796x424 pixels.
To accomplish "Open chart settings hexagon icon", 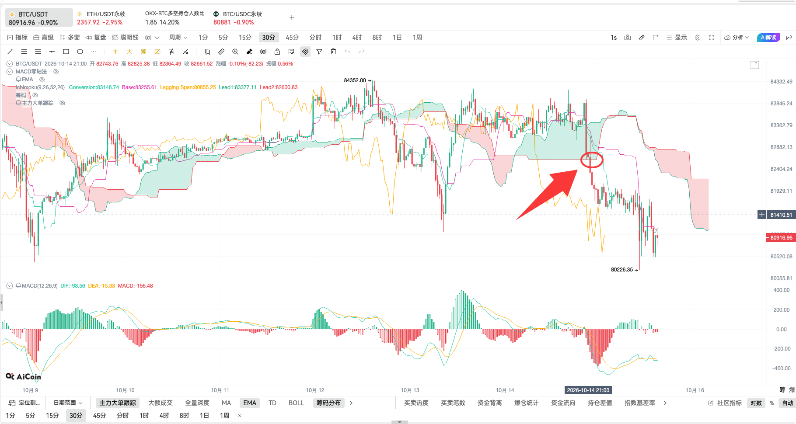I will 698,38.
